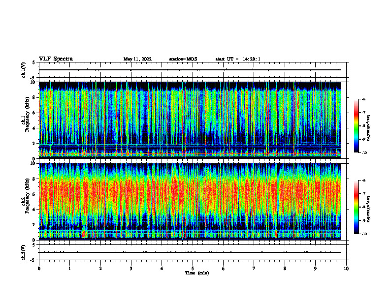Click the "8" kHz tick of ch.2 spectrogram
The height and width of the screenshot is (301, 390).
pyautogui.click(x=34, y=179)
